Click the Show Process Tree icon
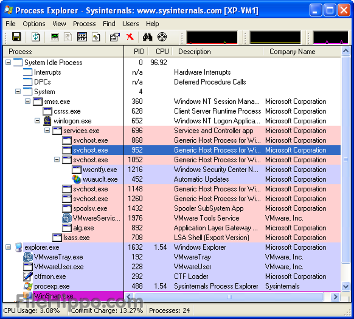This screenshot has height=319, width=354. [x=82, y=37]
